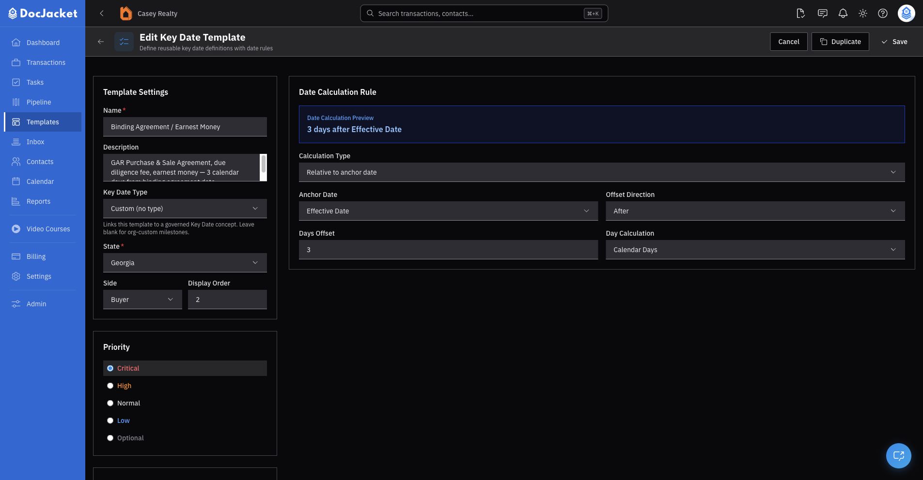This screenshot has height=480, width=923.
Task: Toggle light theme sun icon
Action: click(863, 14)
